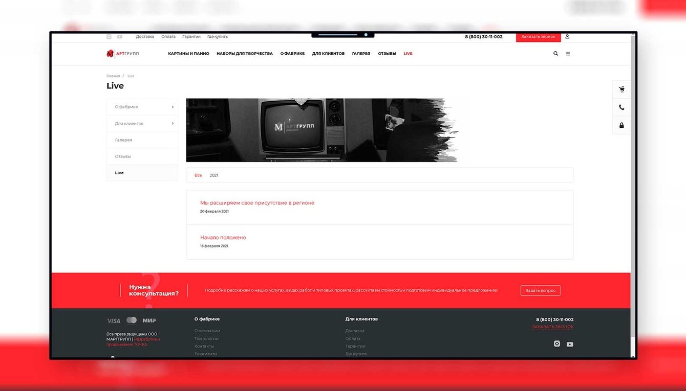Go to the 'Главная' breadcrumb
The height and width of the screenshot is (391, 686).
click(113, 76)
